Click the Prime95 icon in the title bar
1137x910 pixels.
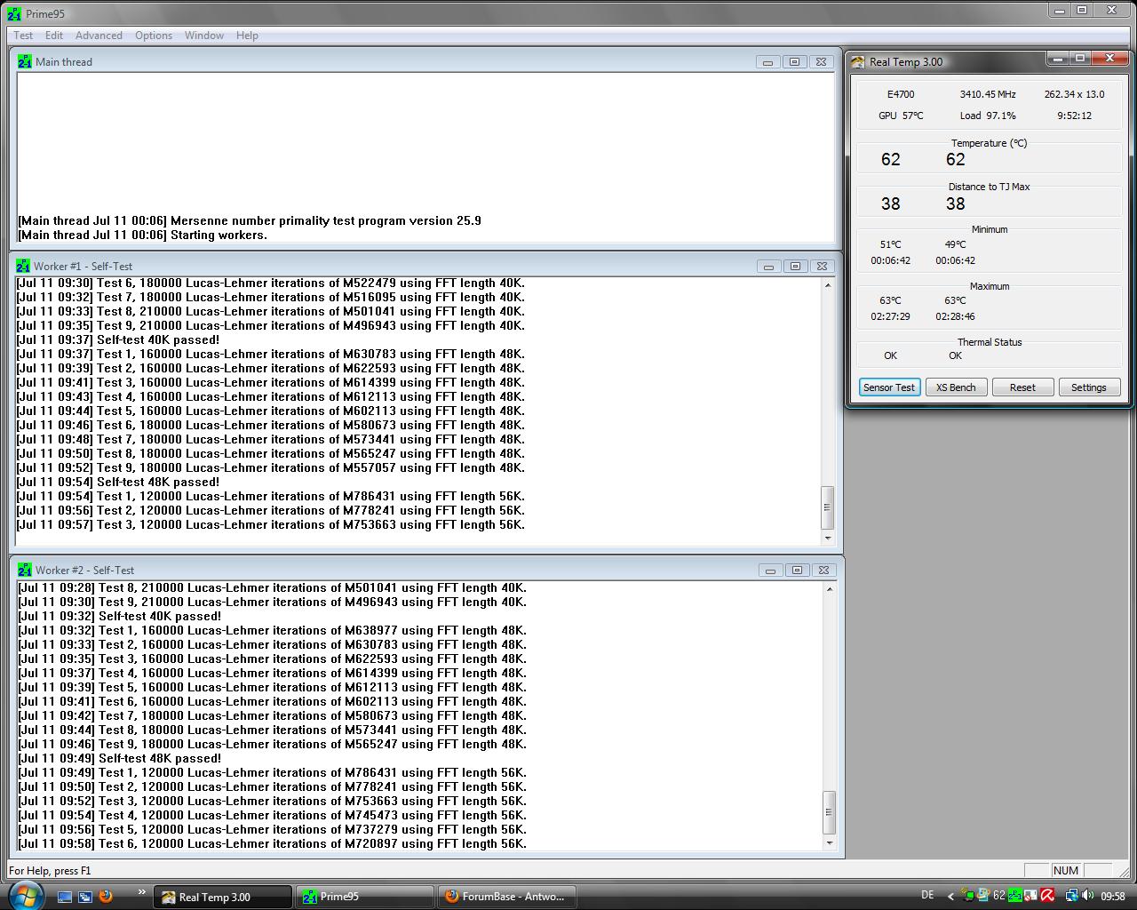14,13
